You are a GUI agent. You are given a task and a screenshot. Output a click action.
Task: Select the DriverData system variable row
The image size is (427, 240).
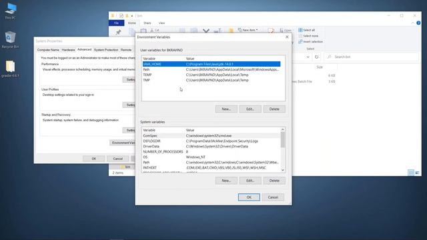211,147
